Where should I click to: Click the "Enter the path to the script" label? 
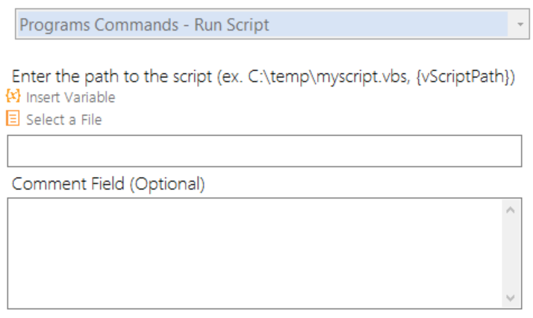click(112, 77)
